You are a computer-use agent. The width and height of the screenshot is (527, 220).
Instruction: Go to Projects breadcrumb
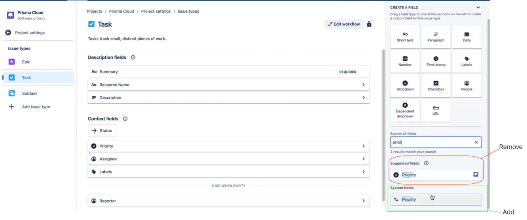point(94,11)
